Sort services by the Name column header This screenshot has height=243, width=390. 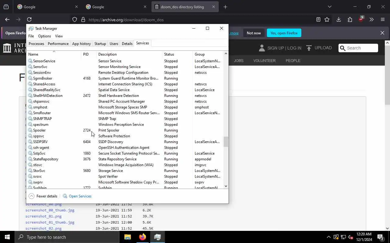tap(54, 54)
